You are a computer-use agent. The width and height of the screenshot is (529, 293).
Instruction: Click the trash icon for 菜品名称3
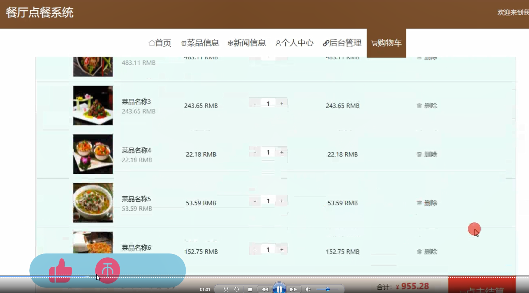pos(419,106)
